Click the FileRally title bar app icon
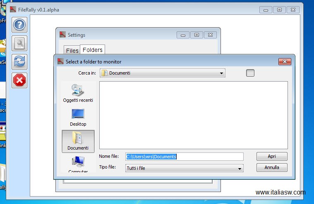 (x=13, y=9)
